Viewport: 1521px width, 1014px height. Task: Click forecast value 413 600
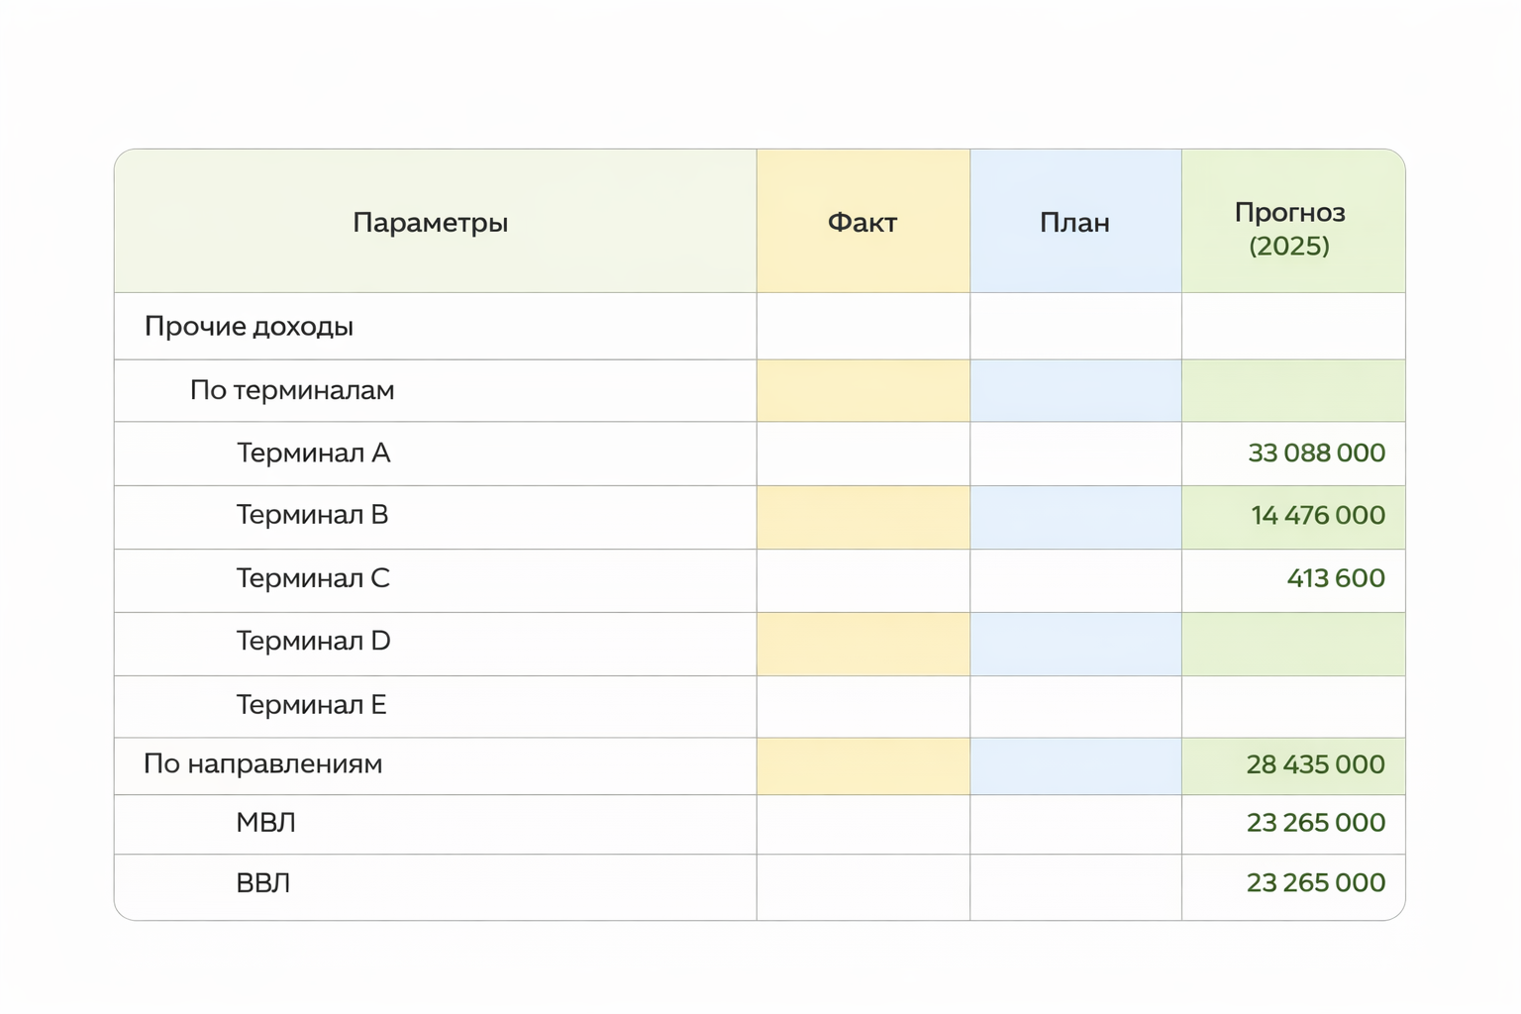coord(1335,578)
